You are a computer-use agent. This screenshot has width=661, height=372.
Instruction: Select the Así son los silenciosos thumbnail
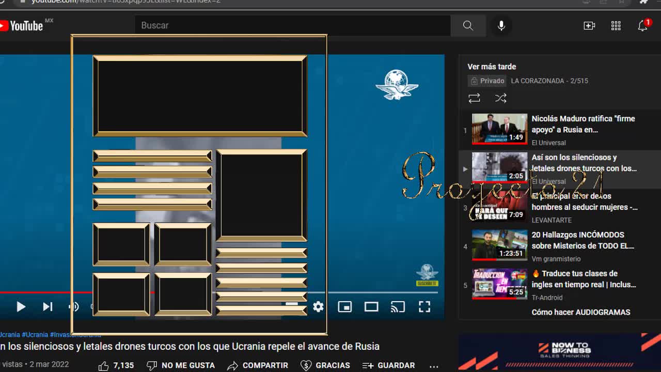click(x=499, y=167)
